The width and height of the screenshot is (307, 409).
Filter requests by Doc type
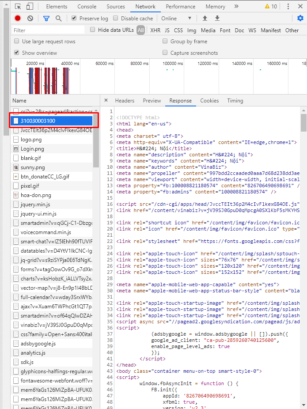239,30
